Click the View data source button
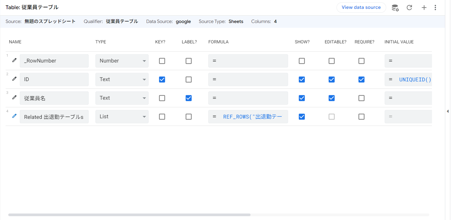The height and width of the screenshot is (220, 455). click(x=361, y=7)
